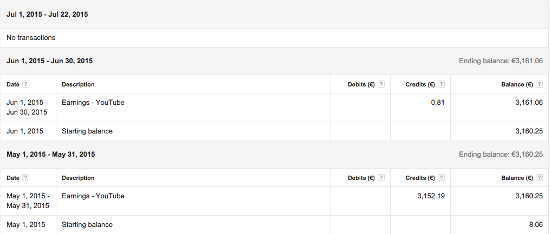Click Ending balance €3,160.25 text
The image size is (551, 234).
tap(501, 155)
